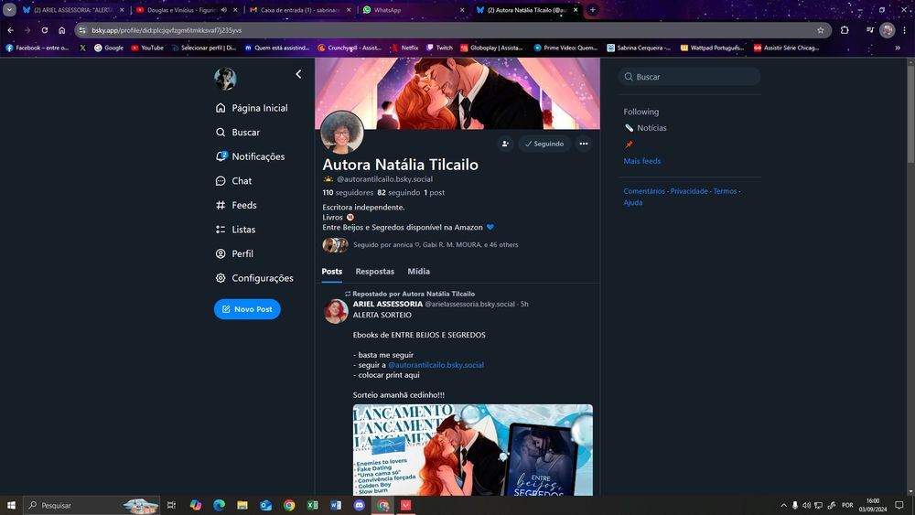Go back with the sidebar chevron arrow
915x515 pixels.
click(299, 74)
